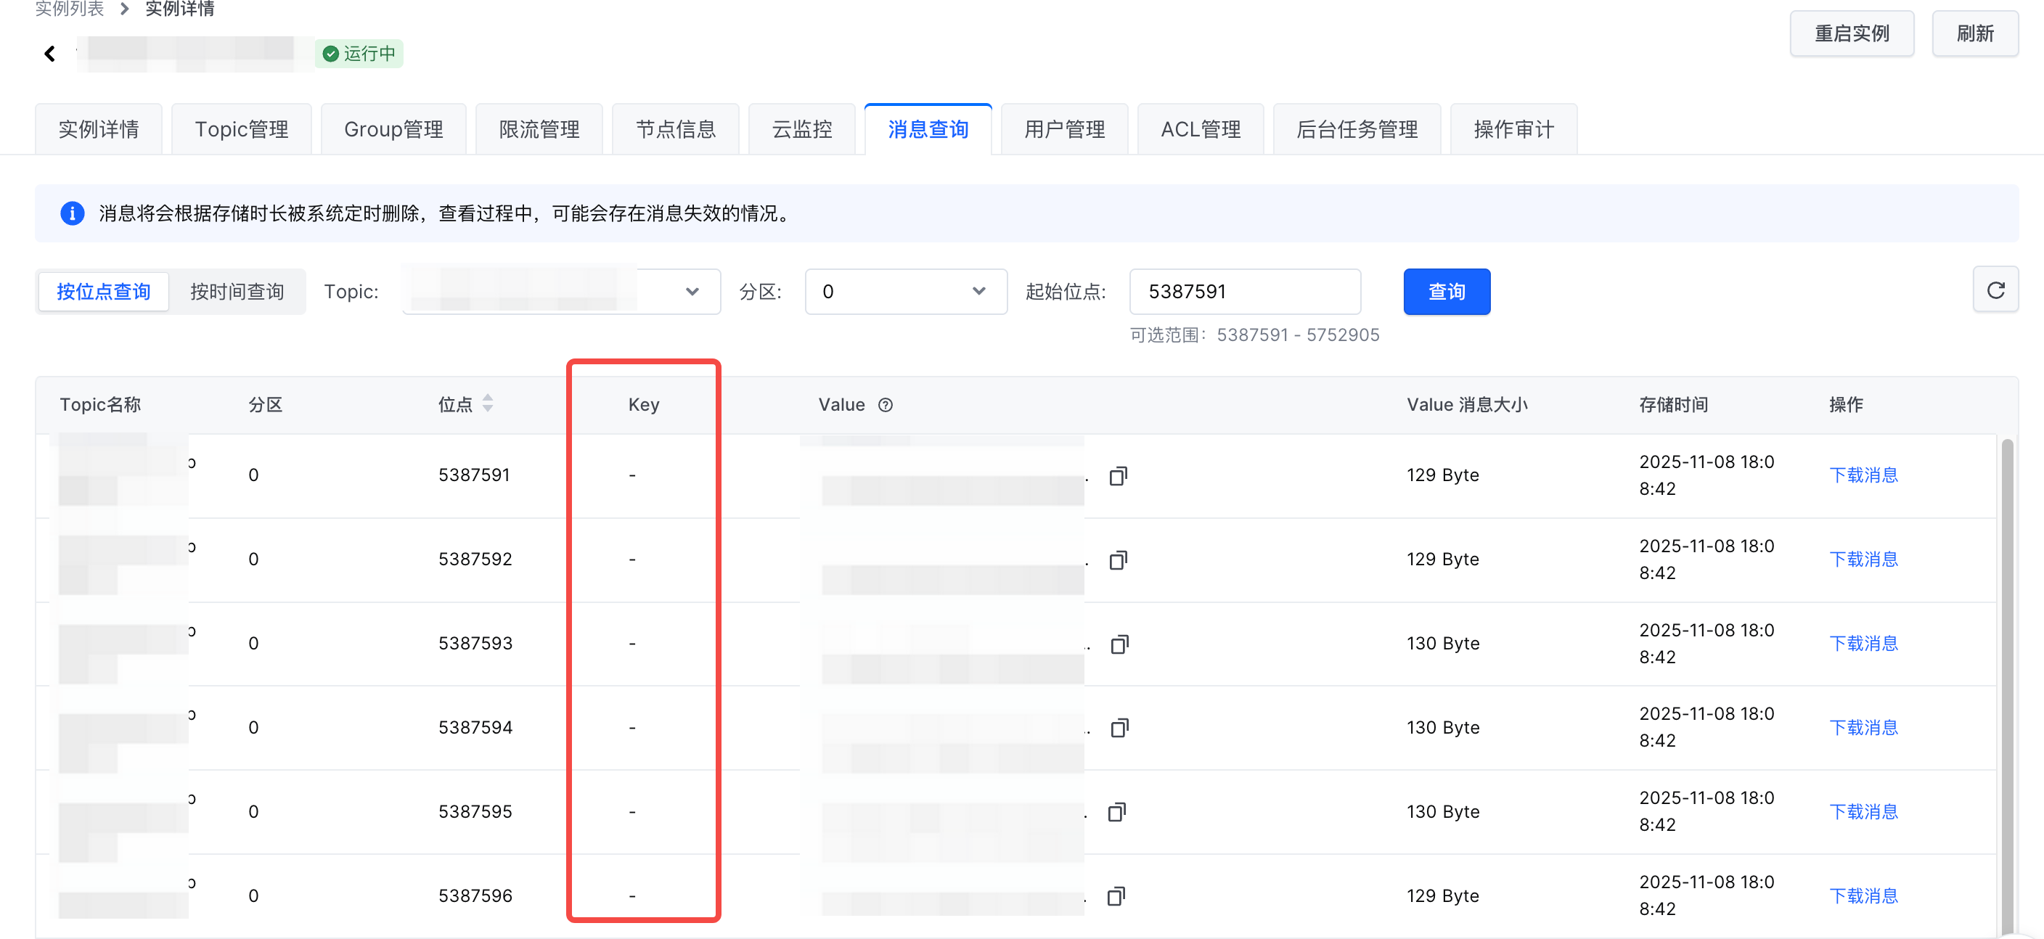Copy the Value of offset 5387594
The image size is (2044, 939).
tap(1119, 727)
